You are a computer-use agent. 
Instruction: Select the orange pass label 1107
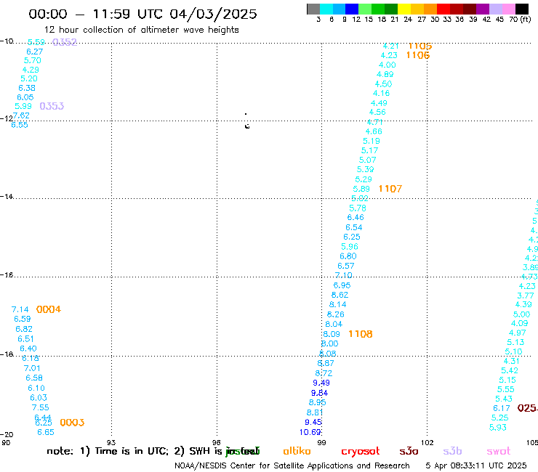pyautogui.click(x=390, y=189)
